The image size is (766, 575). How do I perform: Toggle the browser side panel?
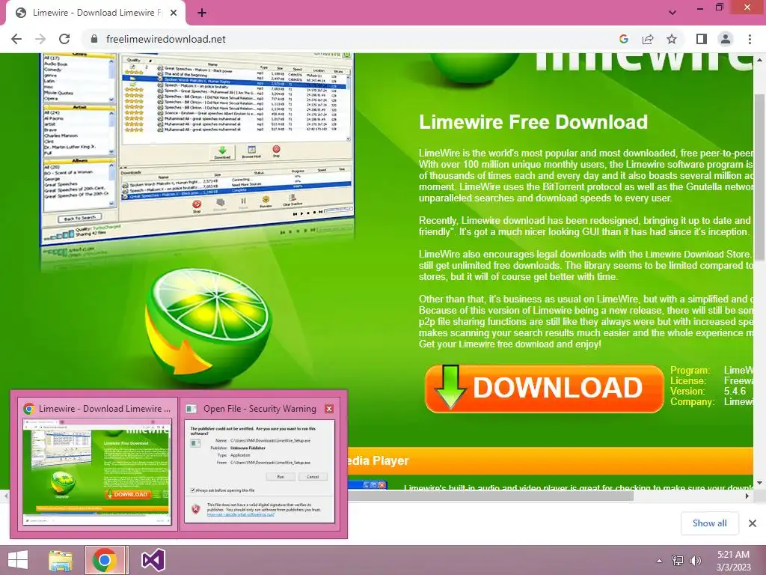[702, 39]
